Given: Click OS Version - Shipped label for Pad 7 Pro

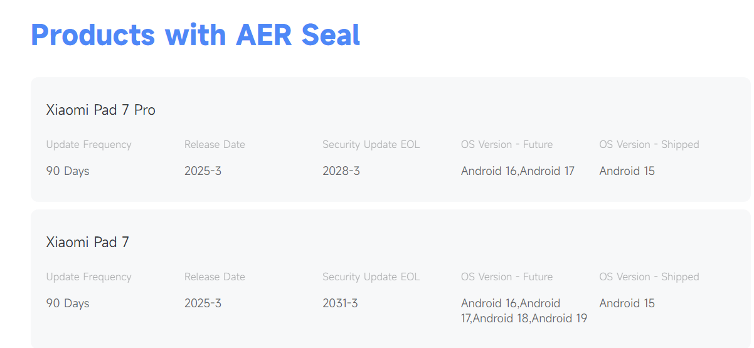Looking at the screenshot, I should pyautogui.click(x=649, y=144).
